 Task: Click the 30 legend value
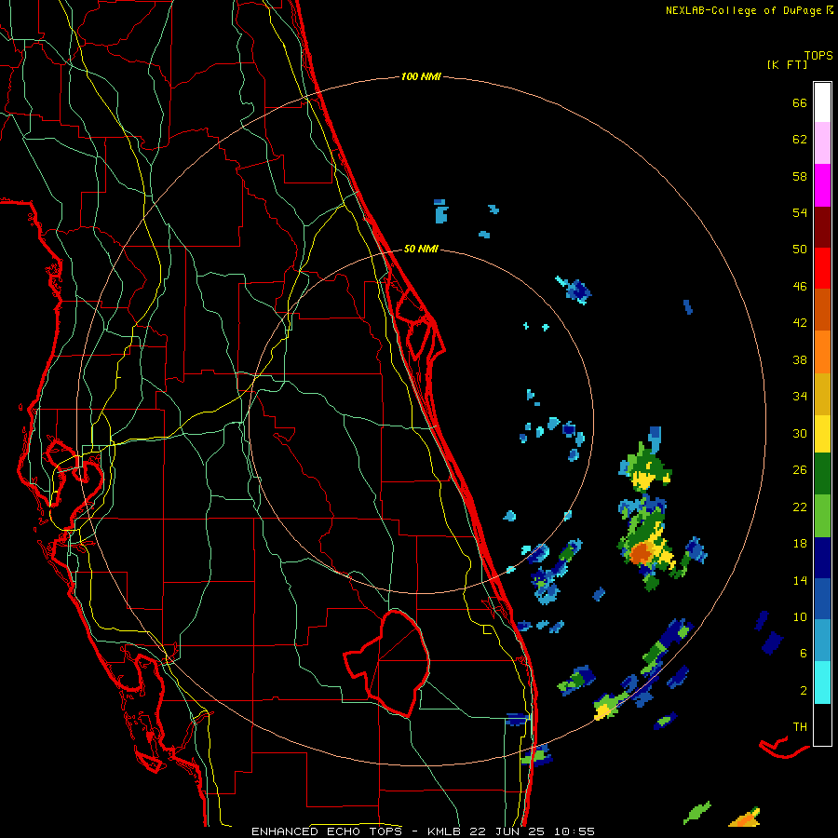[800, 433]
